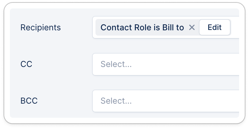Activate the BCC input box
249x129 pixels.
click(x=166, y=101)
